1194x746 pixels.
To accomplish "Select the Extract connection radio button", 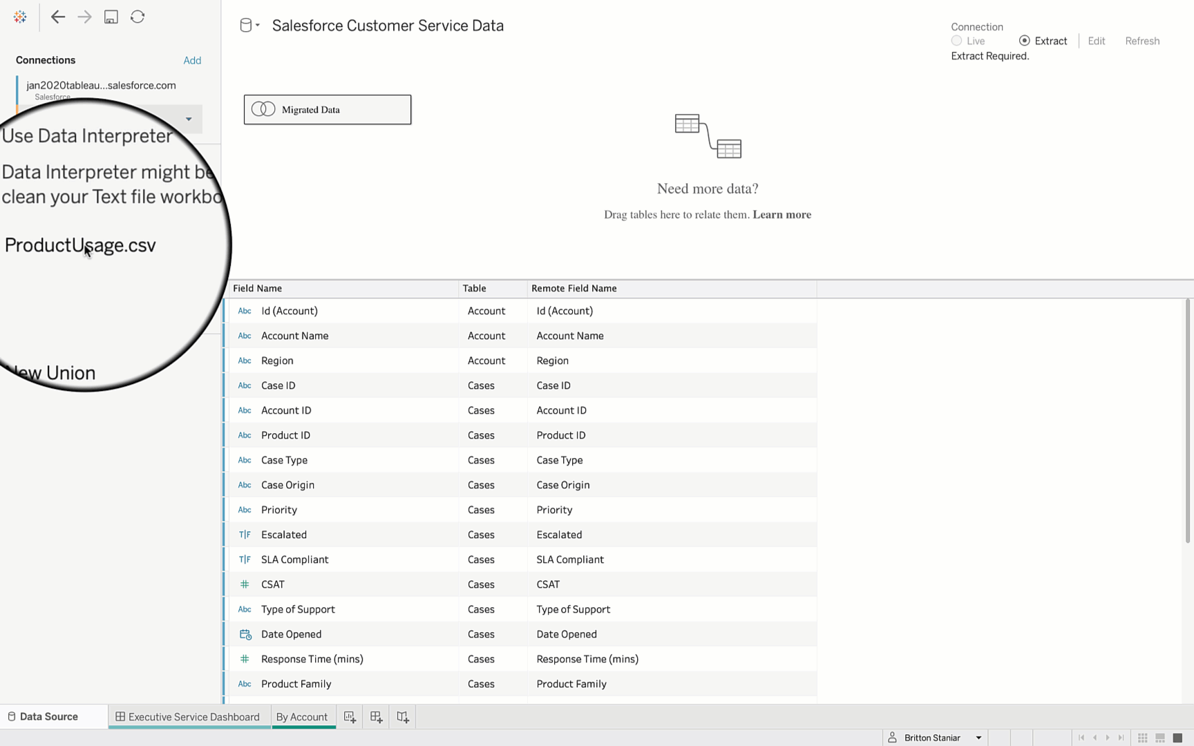I will click(1024, 41).
